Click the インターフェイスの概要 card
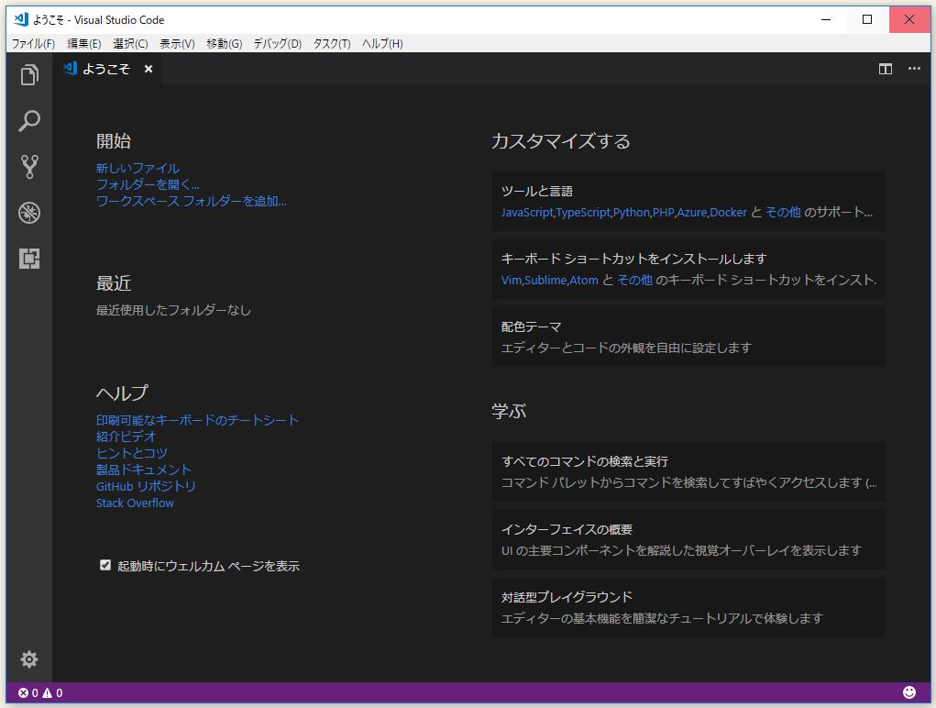 point(688,539)
